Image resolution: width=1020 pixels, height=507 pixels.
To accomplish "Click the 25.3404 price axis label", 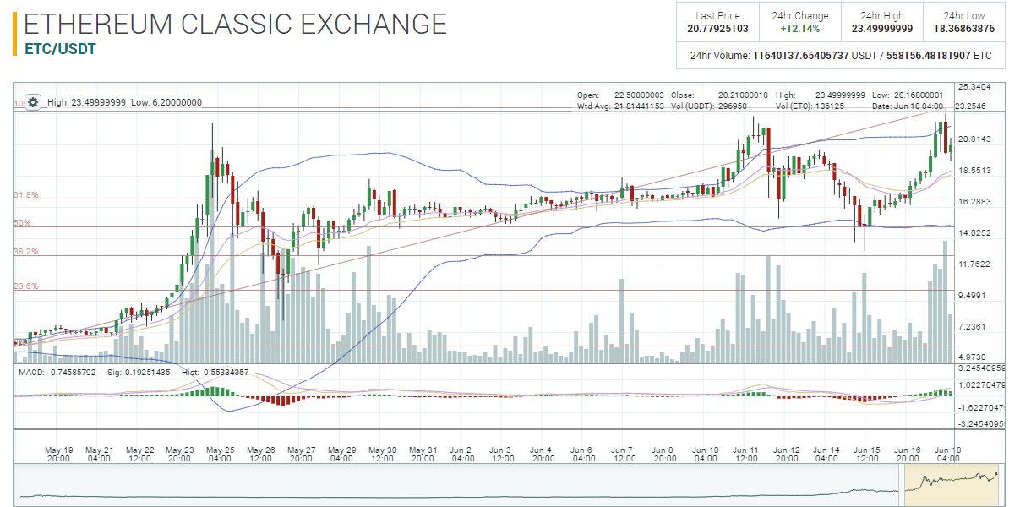I will pyautogui.click(x=973, y=87).
